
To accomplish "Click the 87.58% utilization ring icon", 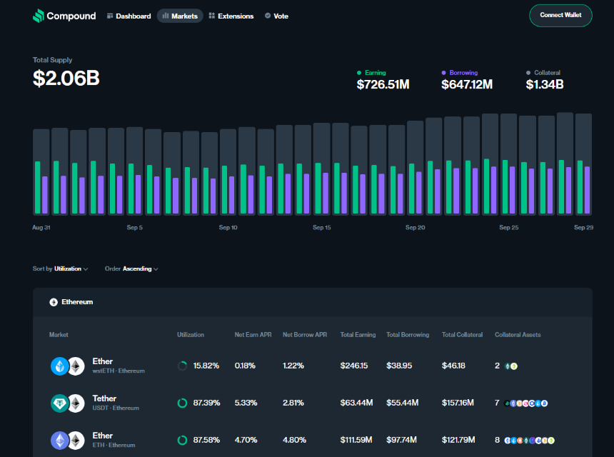I will click(182, 440).
